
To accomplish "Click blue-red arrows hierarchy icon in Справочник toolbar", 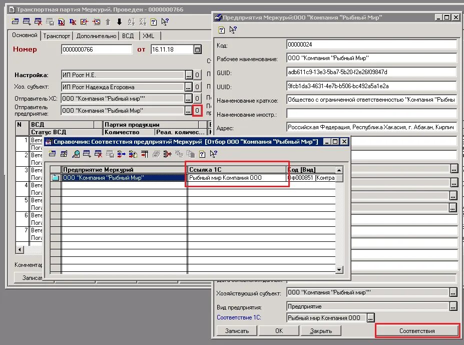I will [x=121, y=154].
